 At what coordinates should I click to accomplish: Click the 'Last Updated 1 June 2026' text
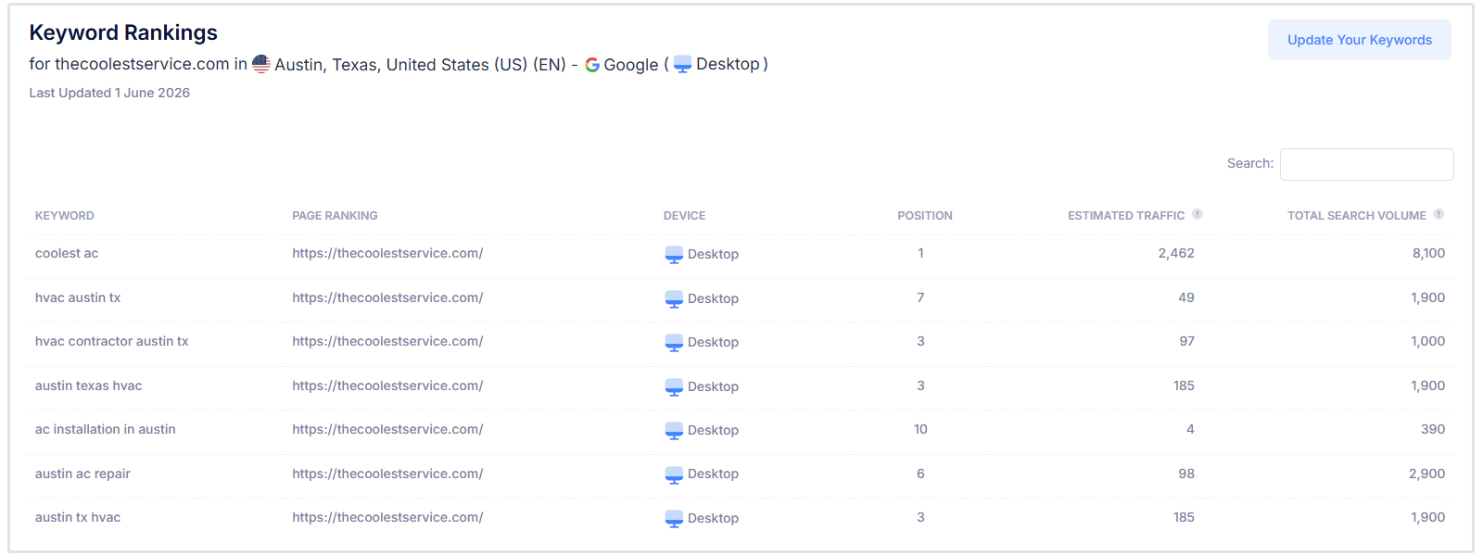pos(109,93)
